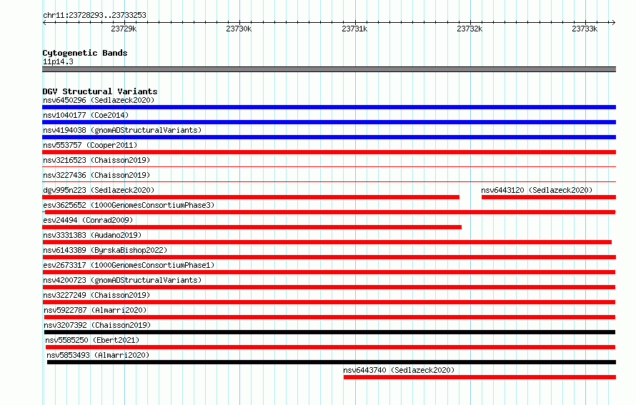Open the nsv1040177 (Coe2014) variant label
Screen dimensions: 636x405
tap(86, 115)
